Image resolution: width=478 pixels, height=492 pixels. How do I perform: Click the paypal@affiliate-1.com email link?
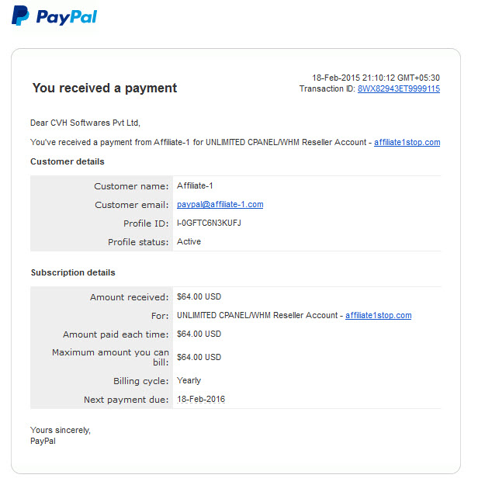(x=220, y=205)
